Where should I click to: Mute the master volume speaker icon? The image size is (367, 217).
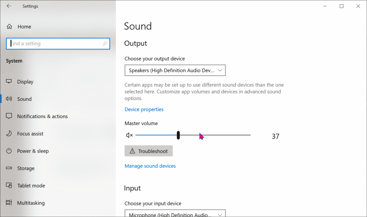[x=129, y=135]
